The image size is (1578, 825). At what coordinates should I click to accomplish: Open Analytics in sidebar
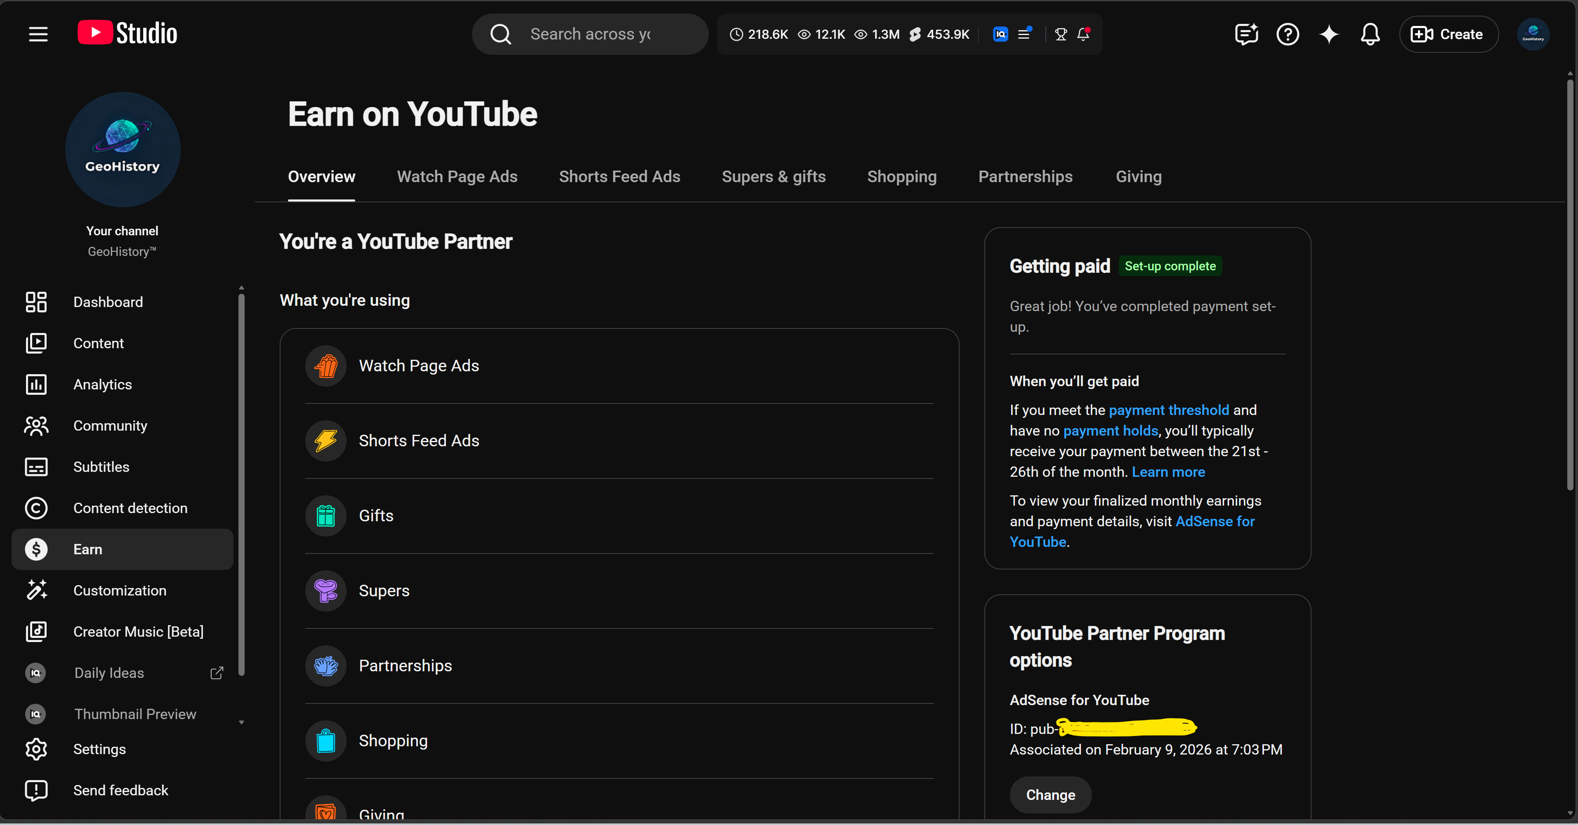123,384
